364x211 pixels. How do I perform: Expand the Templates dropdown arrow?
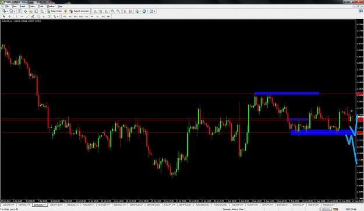pyautogui.click(x=154, y=11)
